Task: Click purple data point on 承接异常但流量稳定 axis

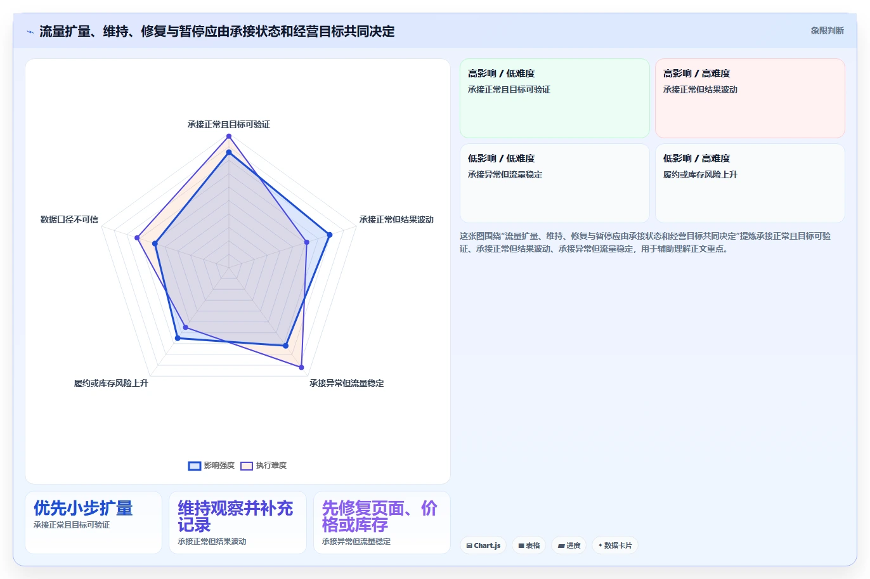Action: point(301,367)
